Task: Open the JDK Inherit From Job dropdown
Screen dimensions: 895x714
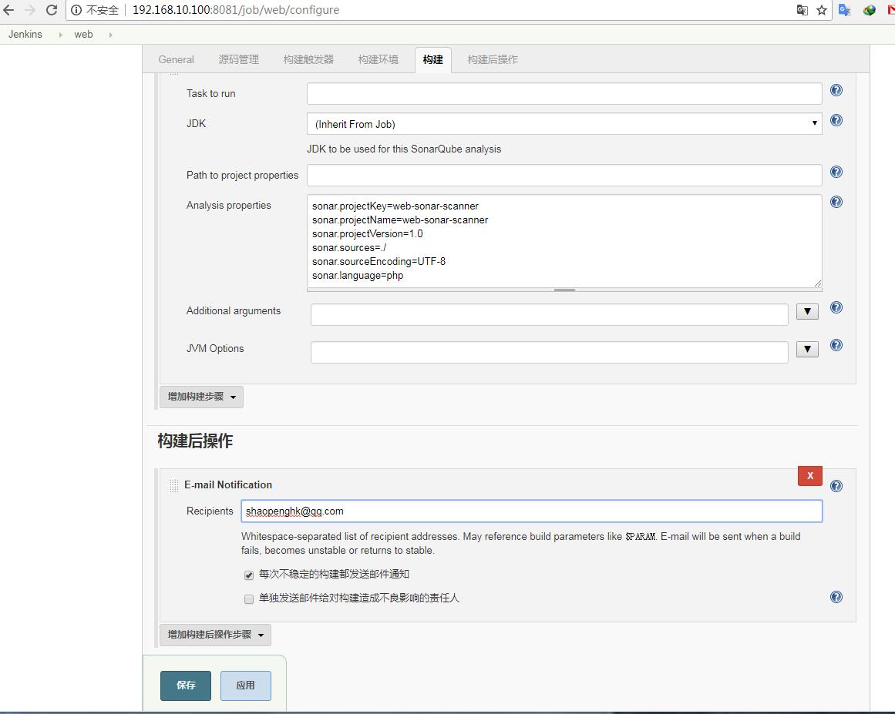Action: click(x=564, y=124)
